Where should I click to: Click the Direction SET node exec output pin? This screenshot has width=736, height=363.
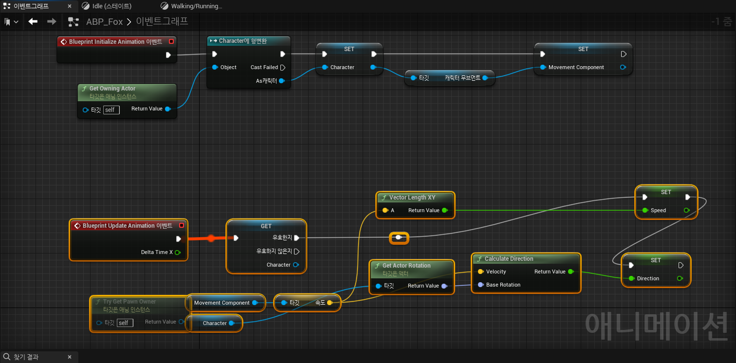(681, 265)
